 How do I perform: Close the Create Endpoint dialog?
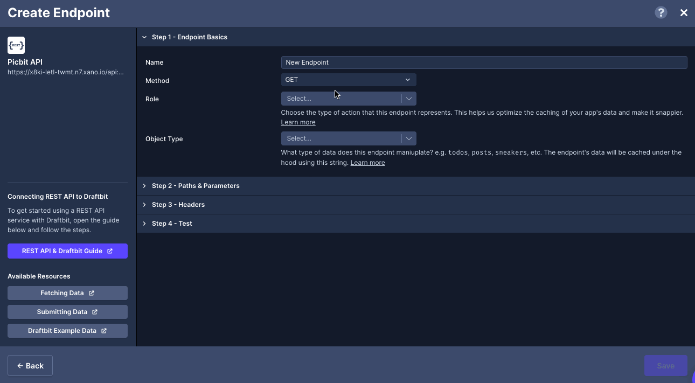(684, 13)
